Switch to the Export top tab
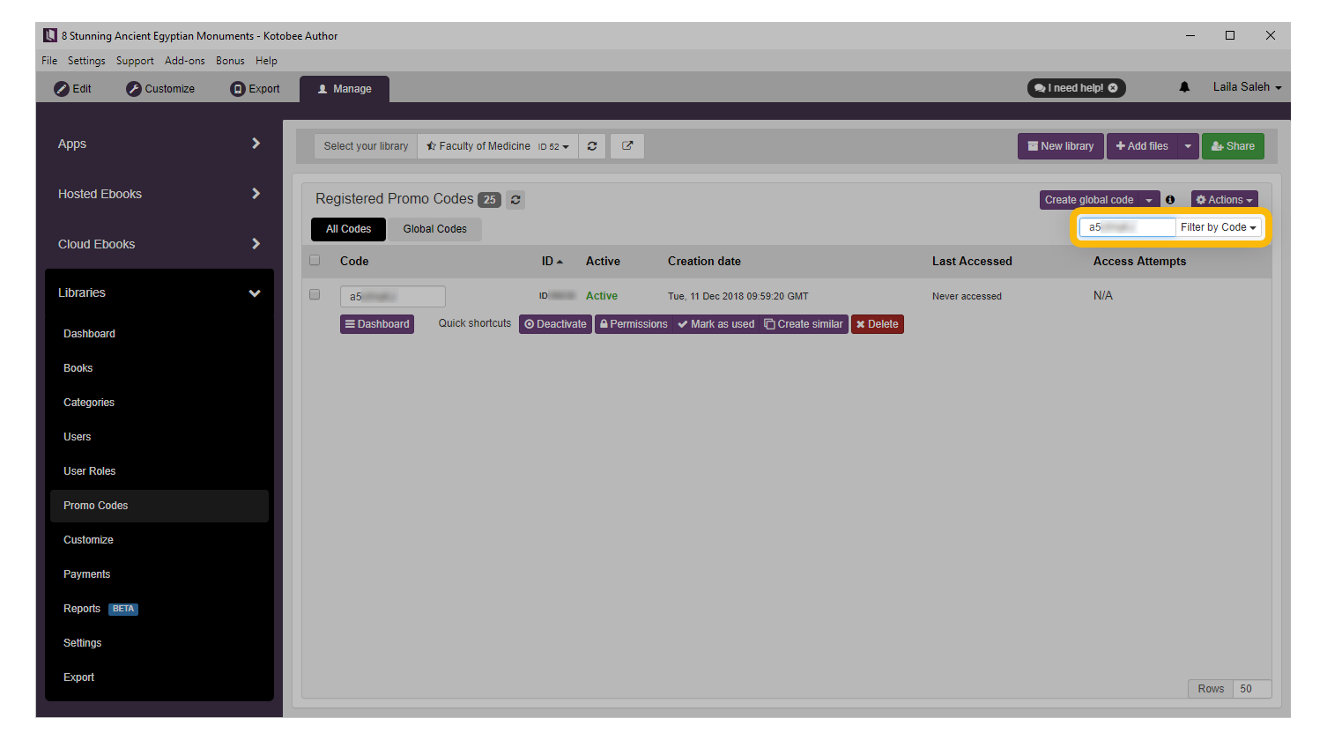The width and height of the screenshot is (1327, 740). click(x=256, y=89)
